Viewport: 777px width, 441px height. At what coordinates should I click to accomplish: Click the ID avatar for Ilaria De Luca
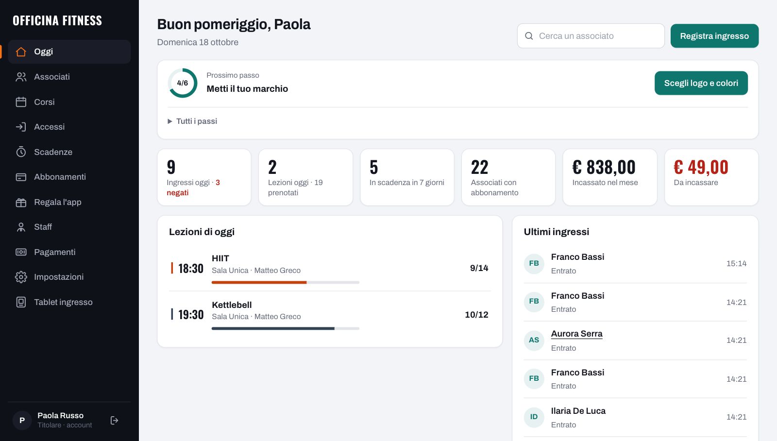tap(534, 417)
